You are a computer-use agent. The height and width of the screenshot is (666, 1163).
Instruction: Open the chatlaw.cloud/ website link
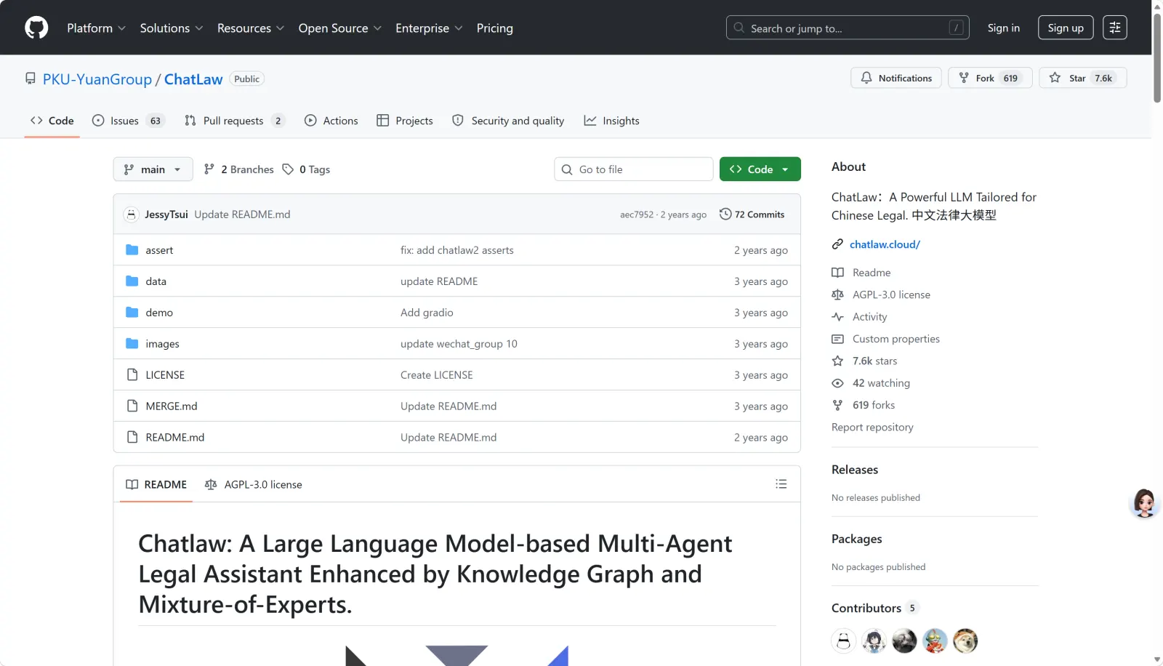point(885,244)
